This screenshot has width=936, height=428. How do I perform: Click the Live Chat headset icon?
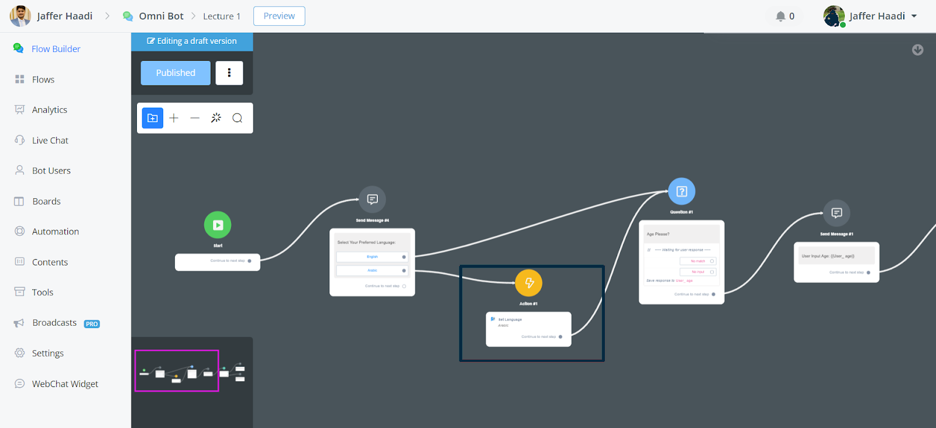pos(19,140)
